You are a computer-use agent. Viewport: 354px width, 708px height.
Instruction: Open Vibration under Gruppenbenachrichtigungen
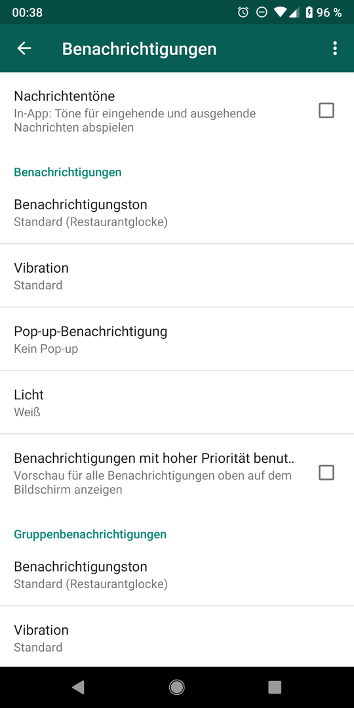coord(177,638)
